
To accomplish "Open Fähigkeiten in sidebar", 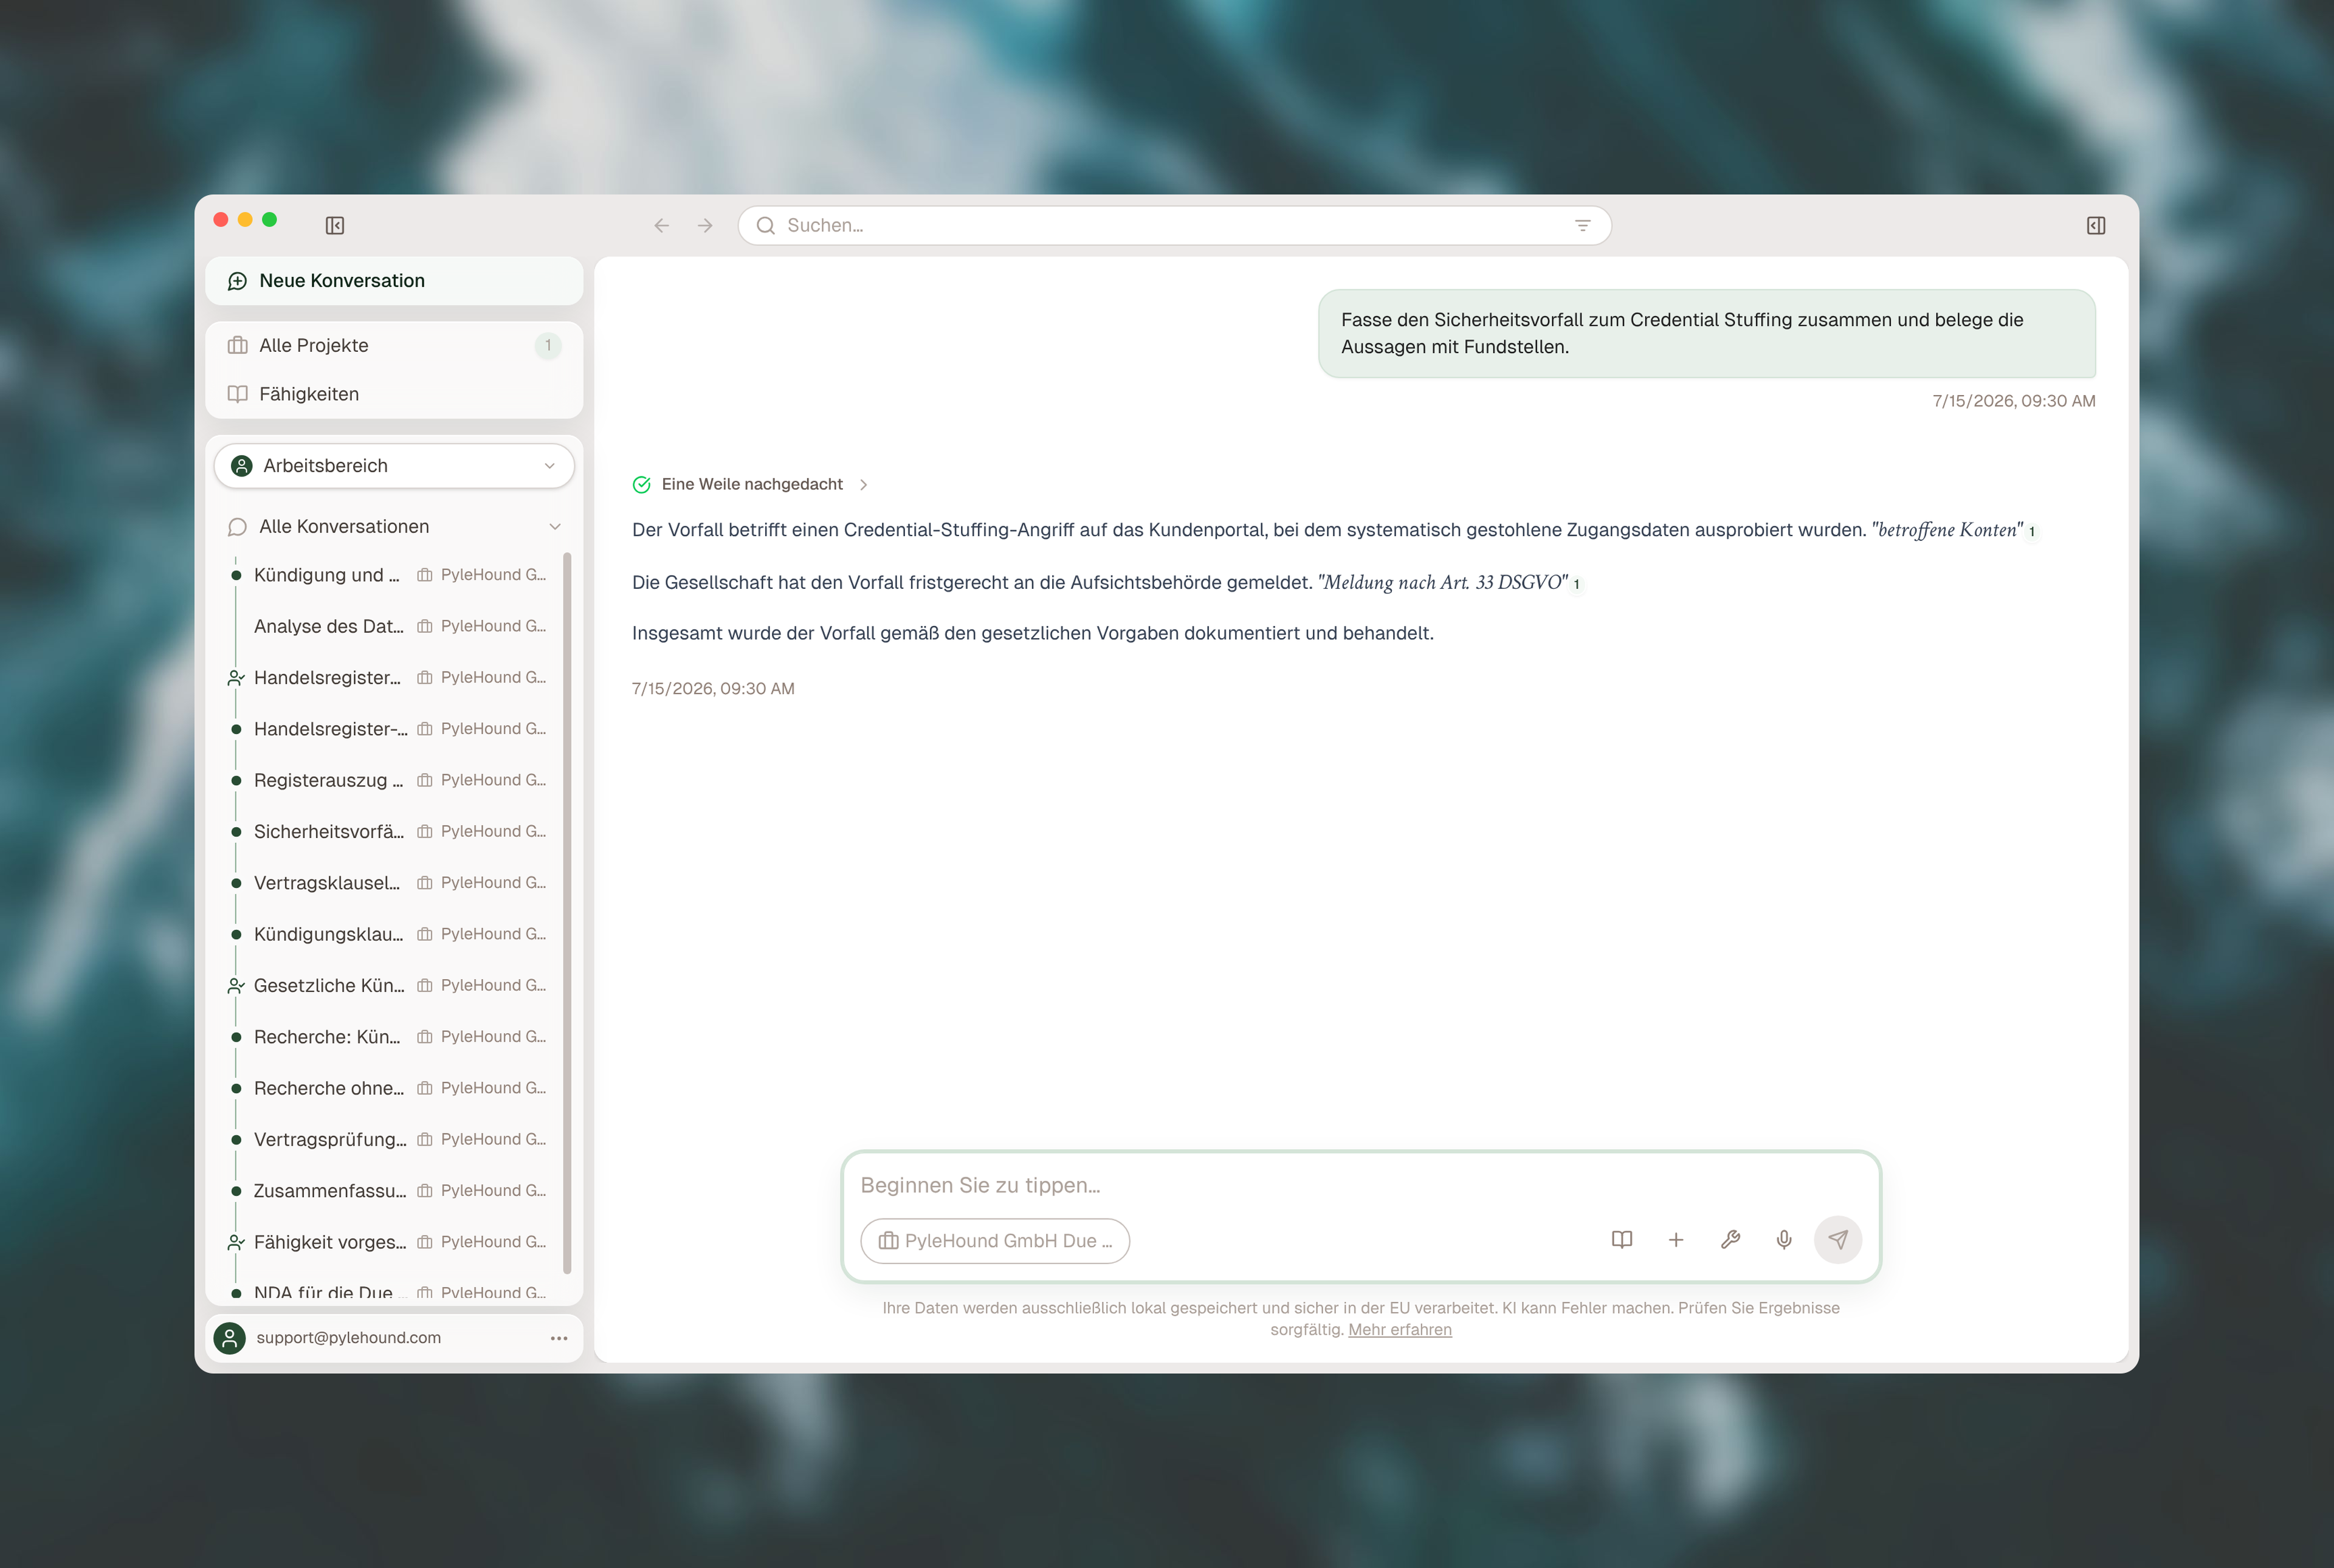I will point(394,394).
